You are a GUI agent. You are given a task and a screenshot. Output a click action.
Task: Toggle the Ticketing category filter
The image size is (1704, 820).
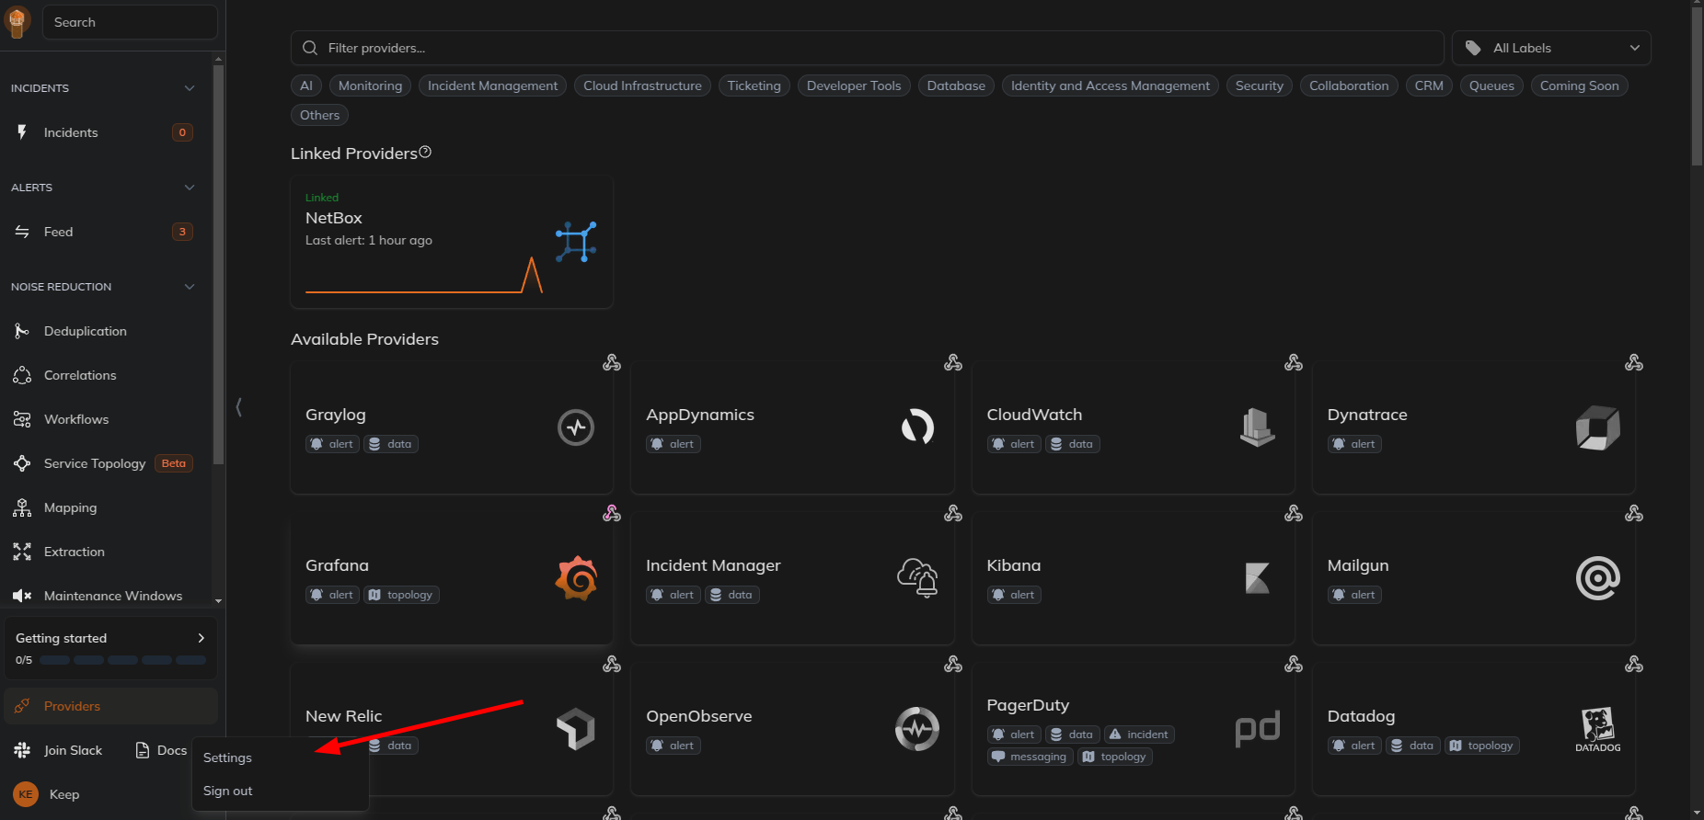(754, 85)
